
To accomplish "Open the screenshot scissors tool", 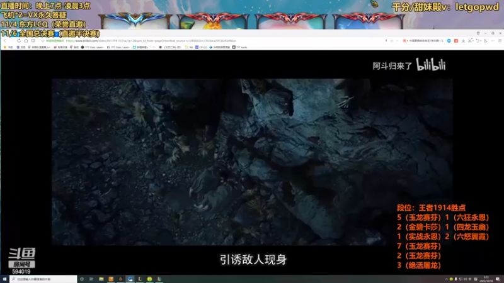I will pos(470,41).
